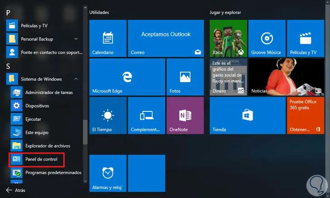Go back with the Atrás button
Screen dimensions: 330x198
(15, 190)
